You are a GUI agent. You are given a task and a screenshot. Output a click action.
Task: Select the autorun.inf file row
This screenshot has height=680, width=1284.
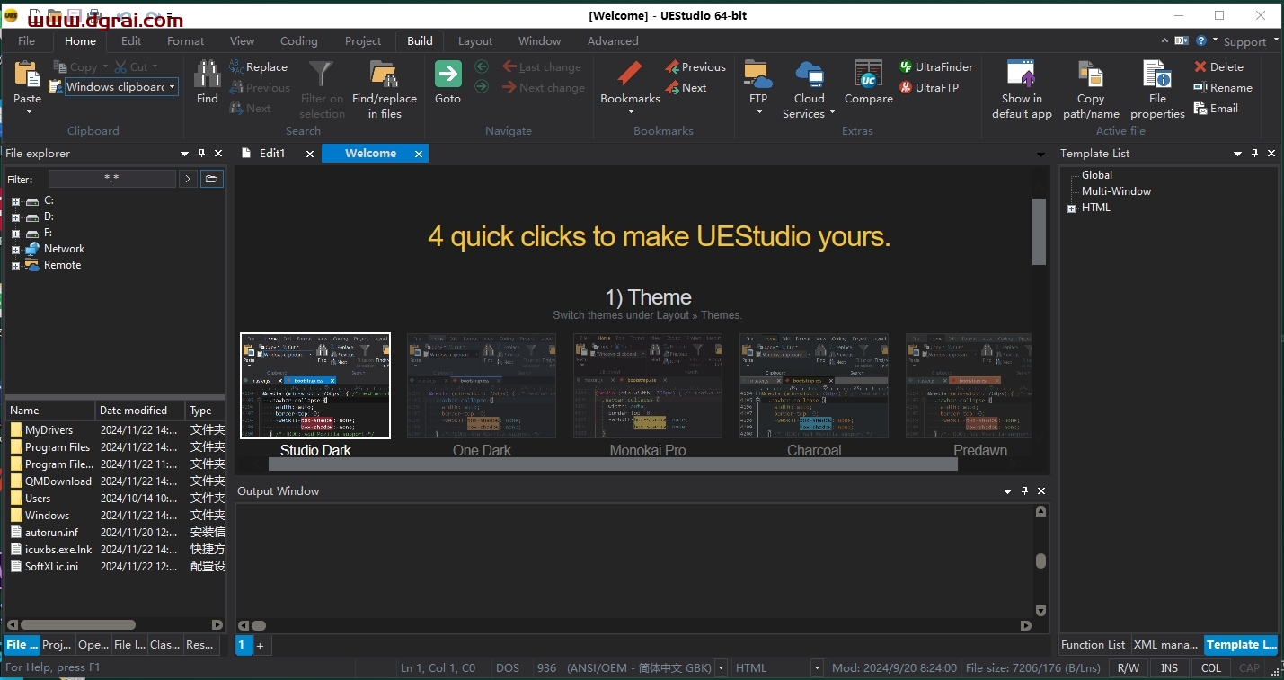tap(116, 533)
